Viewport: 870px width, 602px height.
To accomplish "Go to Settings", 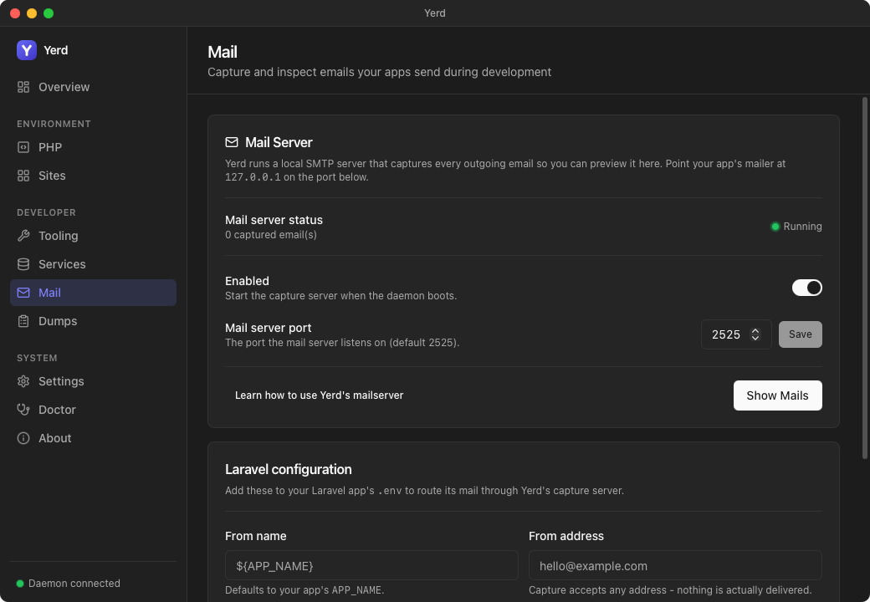I will coord(93,381).
